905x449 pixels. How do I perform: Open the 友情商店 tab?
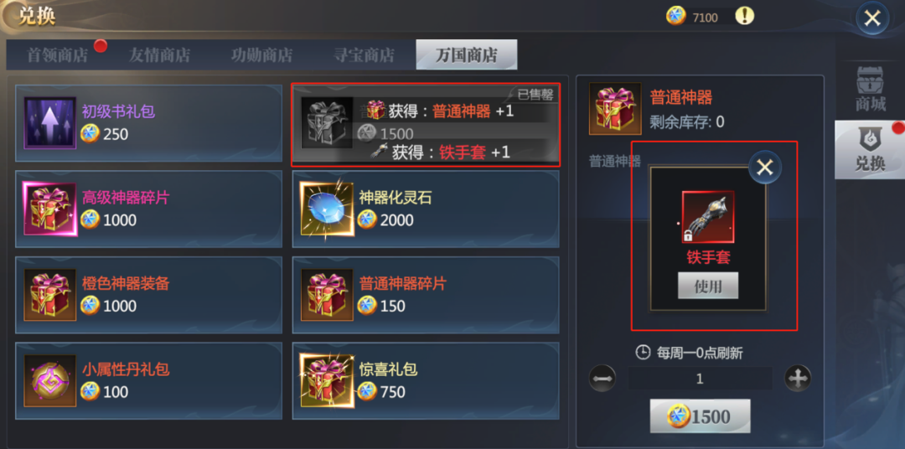(159, 54)
